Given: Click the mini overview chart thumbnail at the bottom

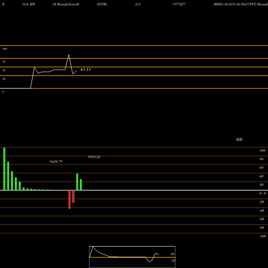Looking at the screenshot, I should click(132, 257).
